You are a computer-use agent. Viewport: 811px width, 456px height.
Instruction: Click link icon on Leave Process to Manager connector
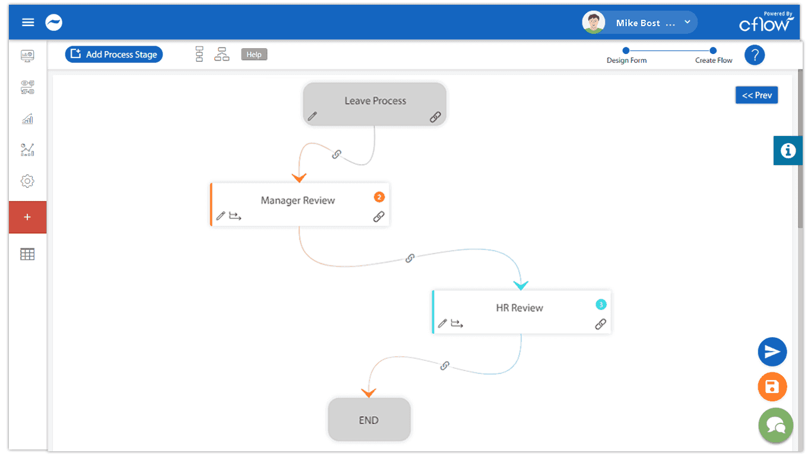[337, 154]
